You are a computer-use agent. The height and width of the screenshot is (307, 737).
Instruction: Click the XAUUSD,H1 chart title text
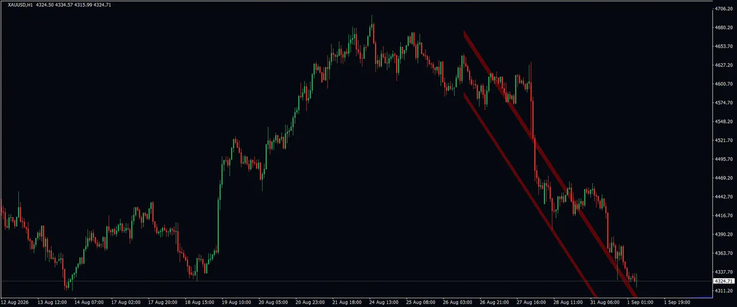click(x=21, y=5)
